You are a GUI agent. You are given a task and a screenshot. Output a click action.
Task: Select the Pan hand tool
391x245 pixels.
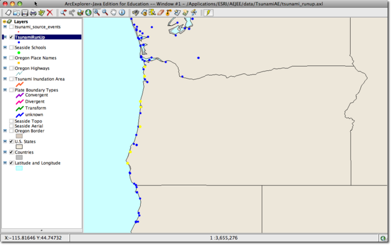[114, 13]
